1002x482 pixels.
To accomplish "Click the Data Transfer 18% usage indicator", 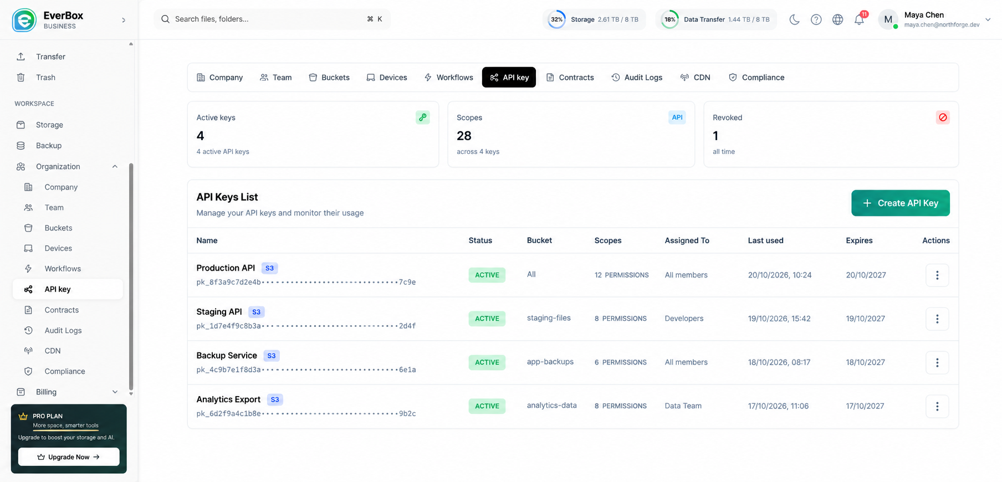I will pos(716,19).
